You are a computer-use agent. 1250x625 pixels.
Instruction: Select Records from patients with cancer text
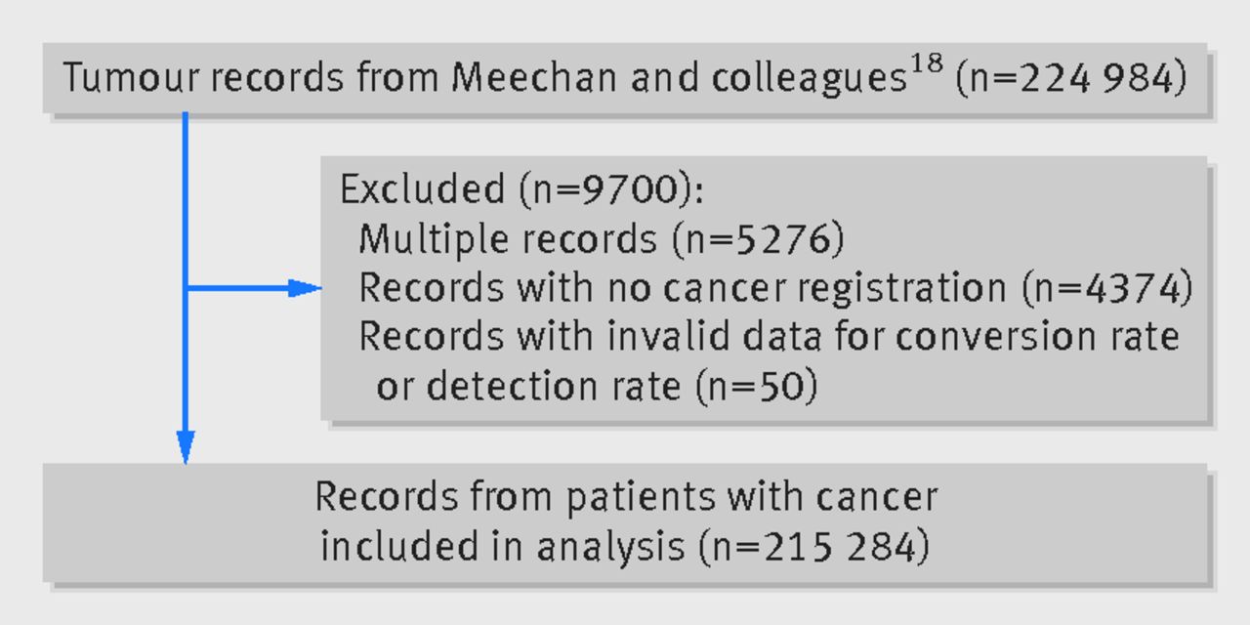tap(626, 497)
